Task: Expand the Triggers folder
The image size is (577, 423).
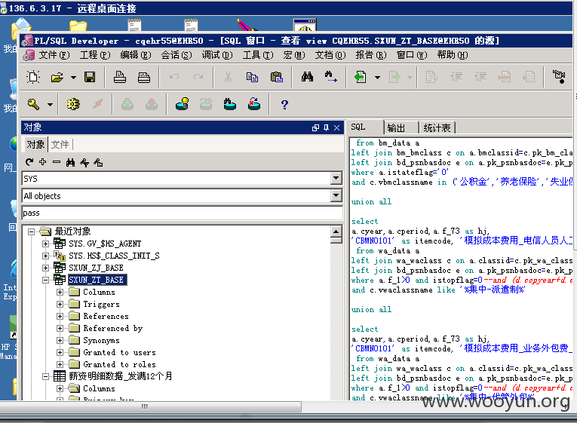Action: tap(60, 304)
